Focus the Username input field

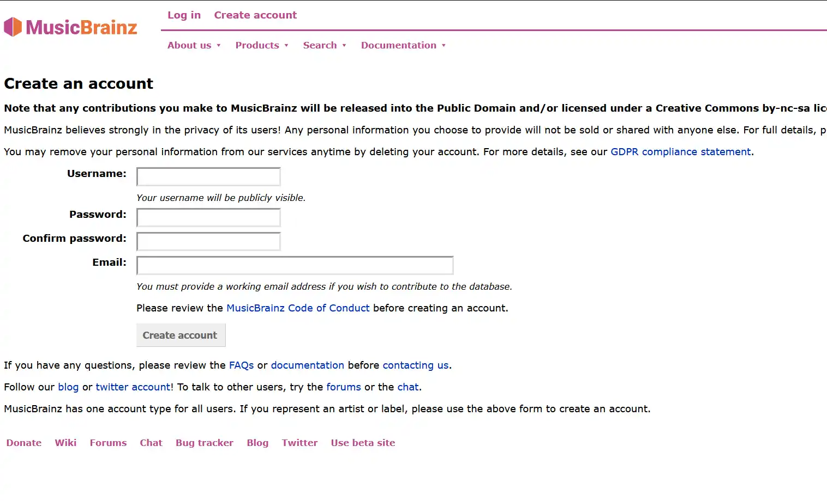pos(208,177)
